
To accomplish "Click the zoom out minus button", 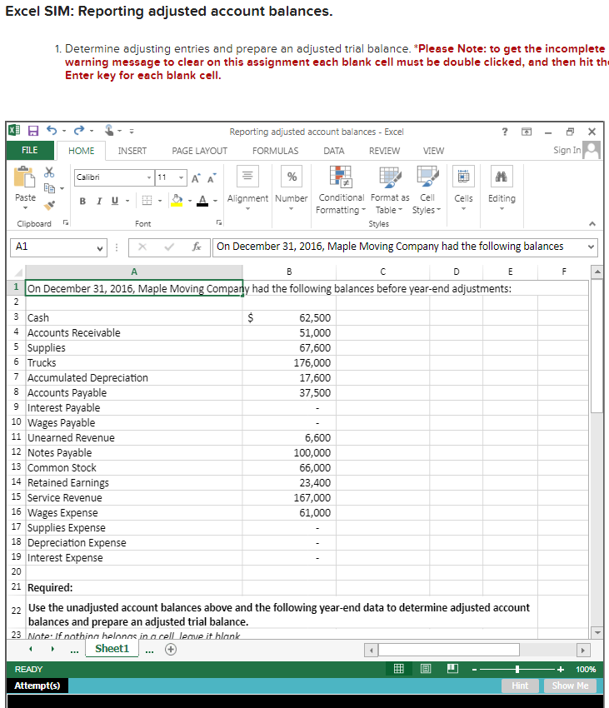I will click(x=474, y=669).
